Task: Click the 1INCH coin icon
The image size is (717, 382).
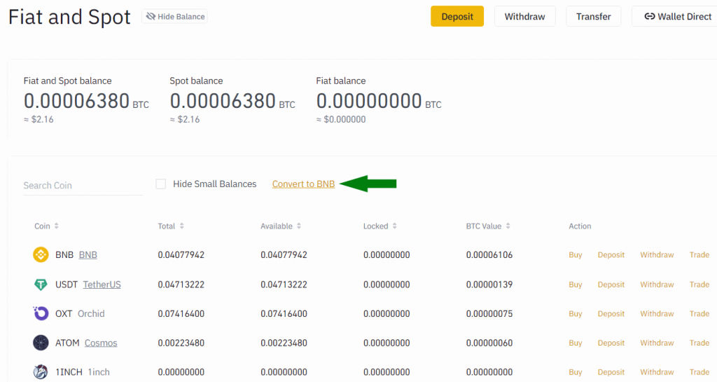Action: pyautogui.click(x=41, y=372)
